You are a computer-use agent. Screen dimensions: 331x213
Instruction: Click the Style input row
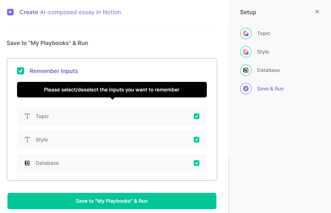tap(112, 139)
